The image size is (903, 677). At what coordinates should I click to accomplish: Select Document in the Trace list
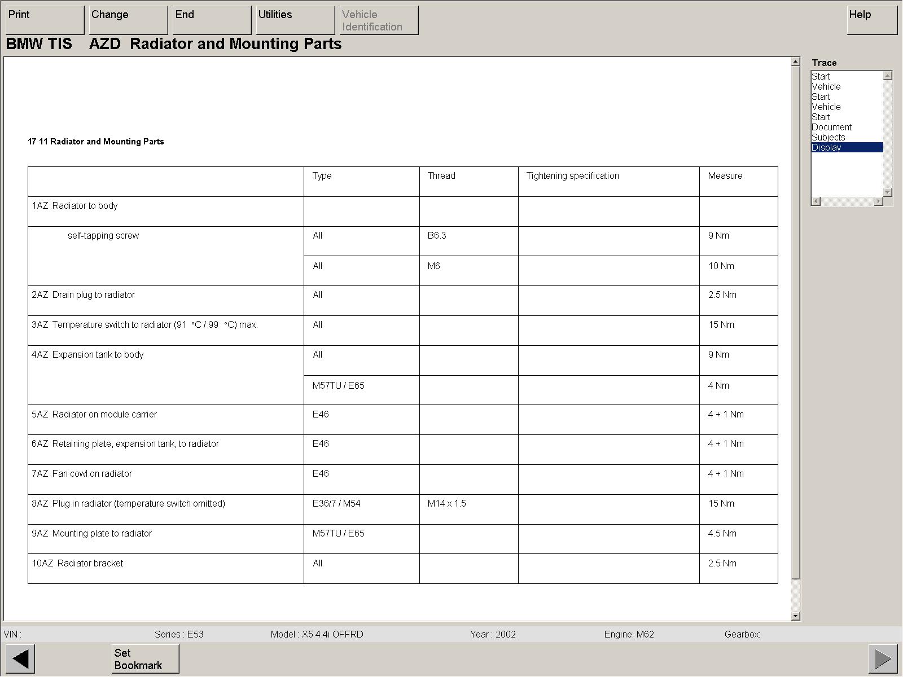(x=831, y=128)
